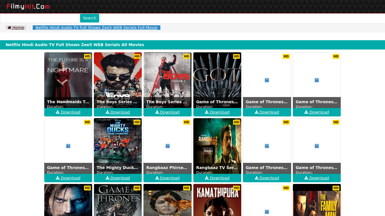Focus the search text input field

pyautogui.click(x=39, y=18)
